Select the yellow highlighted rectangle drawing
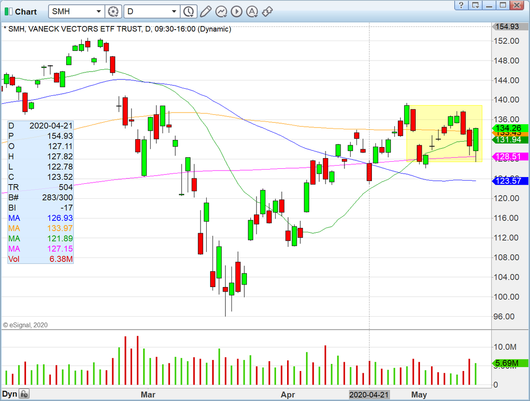 (x=444, y=133)
